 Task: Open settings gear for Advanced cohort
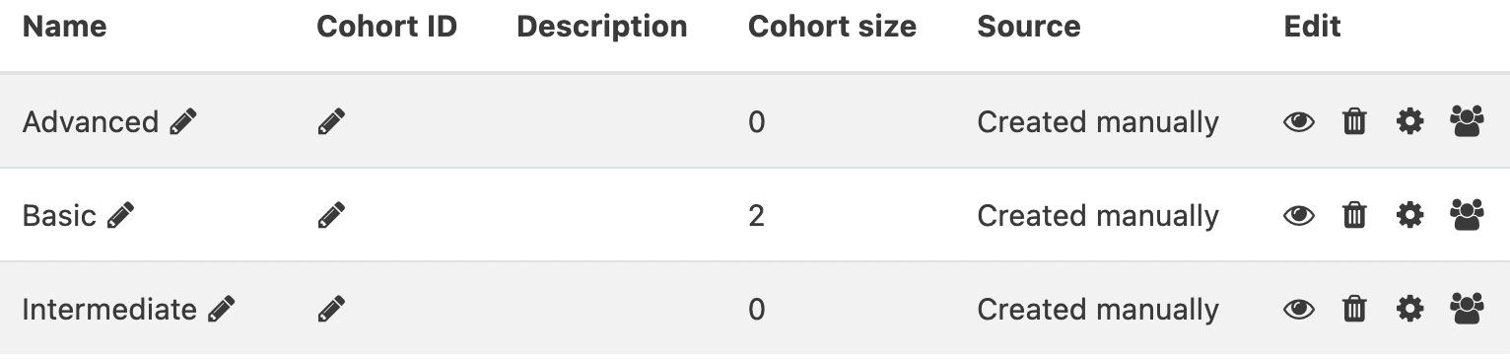1410,122
